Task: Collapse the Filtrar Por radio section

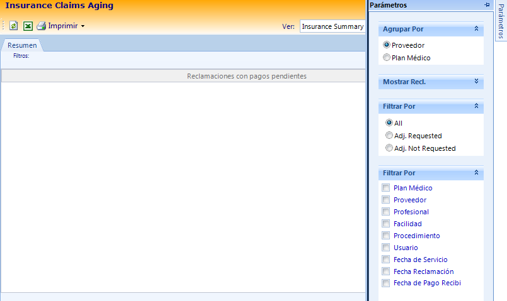Action: coord(476,106)
